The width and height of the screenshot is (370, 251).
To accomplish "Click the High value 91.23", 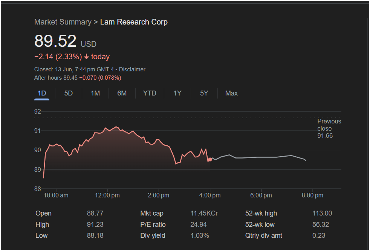I will pyautogui.click(x=95, y=225).
